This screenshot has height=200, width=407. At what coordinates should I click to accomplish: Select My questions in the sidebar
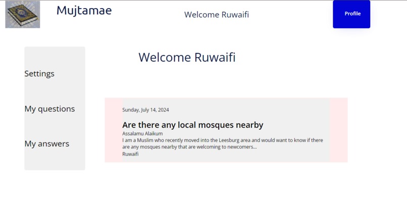pyautogui.click(x=49, y=109)
